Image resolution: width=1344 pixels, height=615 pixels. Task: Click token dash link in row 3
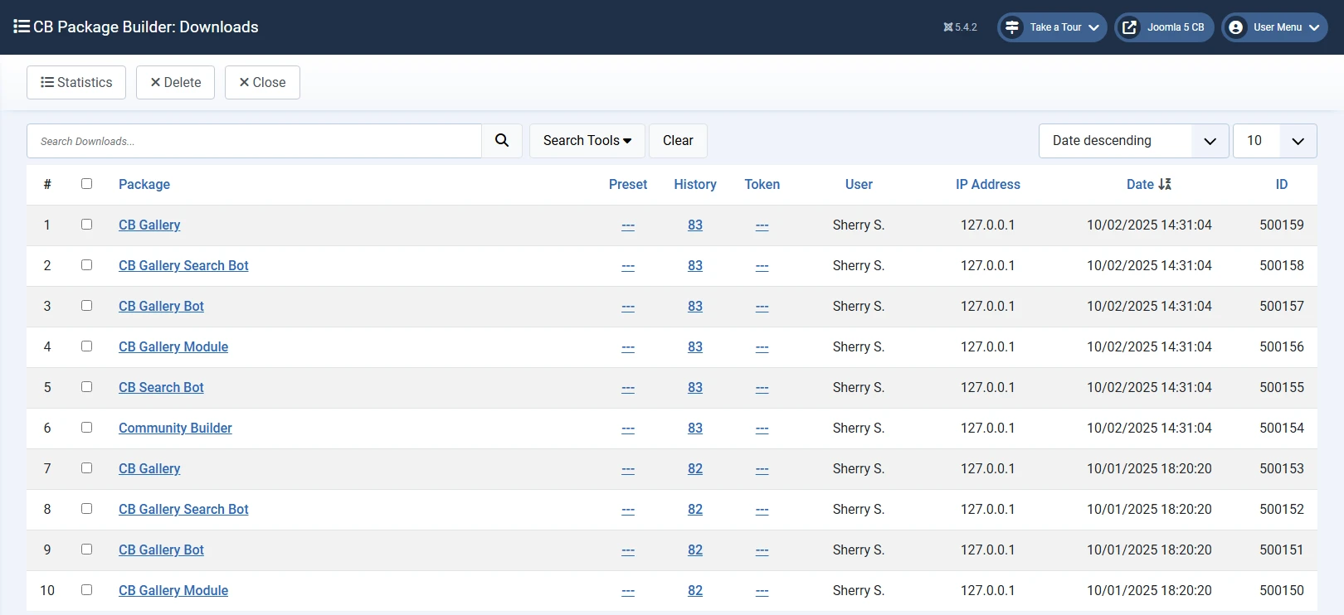(762, 307)
